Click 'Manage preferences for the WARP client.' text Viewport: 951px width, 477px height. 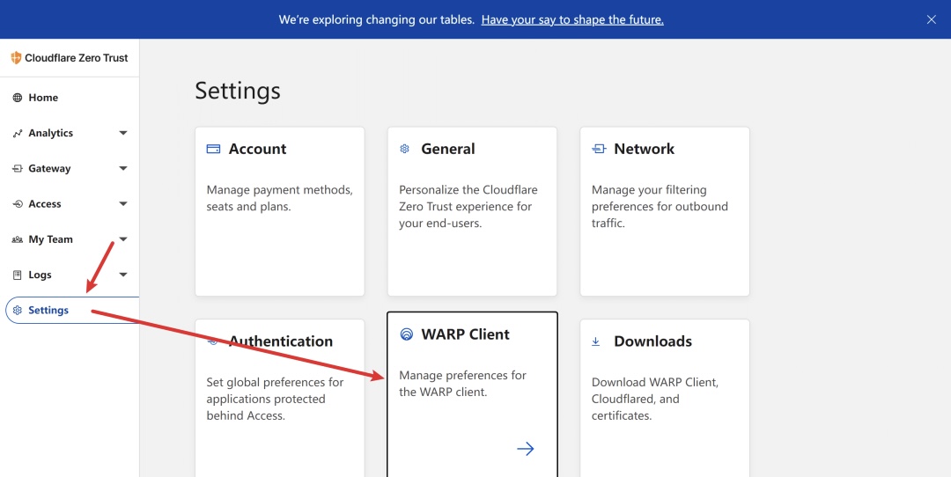[x=463, y=384]
